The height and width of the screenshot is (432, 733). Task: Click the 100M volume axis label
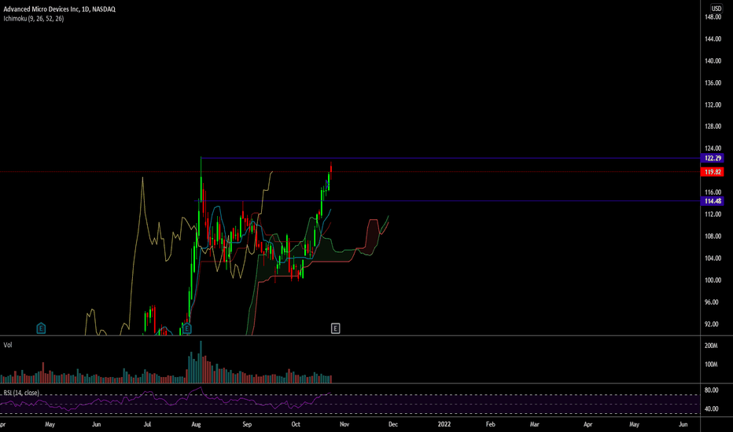(x=711, y=364)
